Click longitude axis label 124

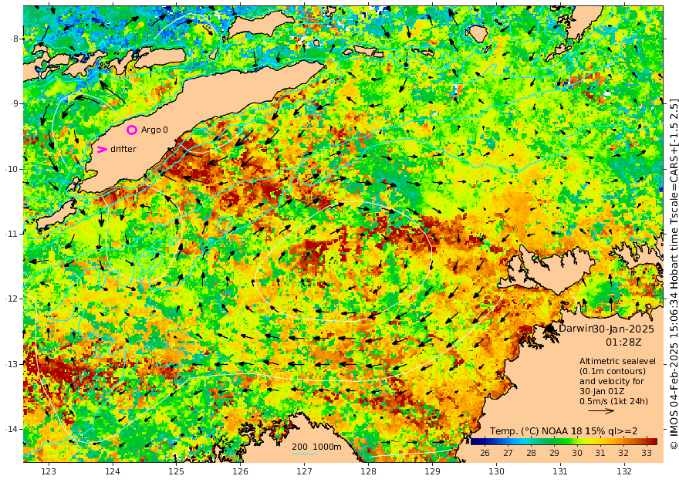(113, 471)
